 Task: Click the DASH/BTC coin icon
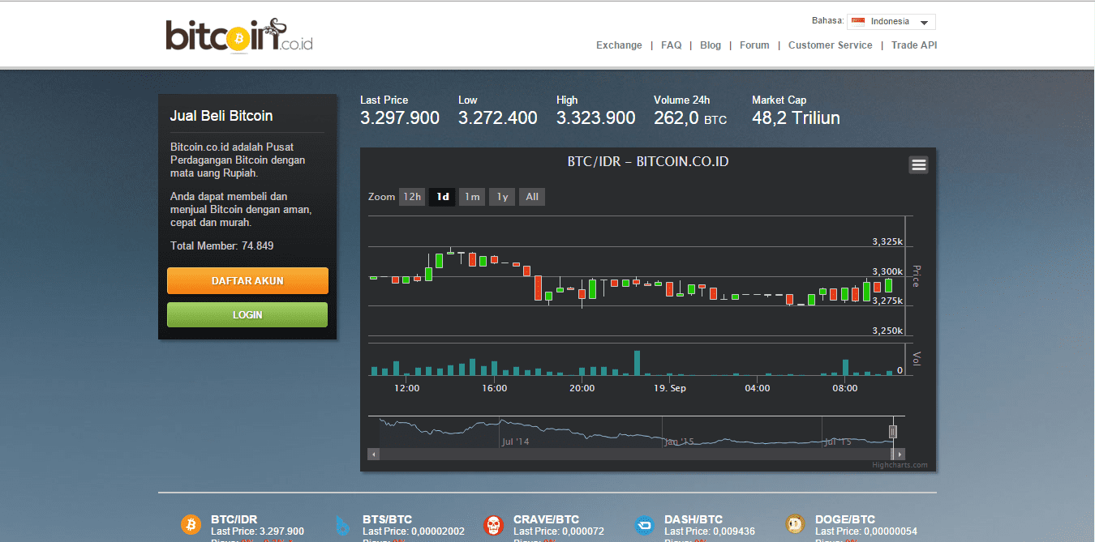click(x=644, y=526)
